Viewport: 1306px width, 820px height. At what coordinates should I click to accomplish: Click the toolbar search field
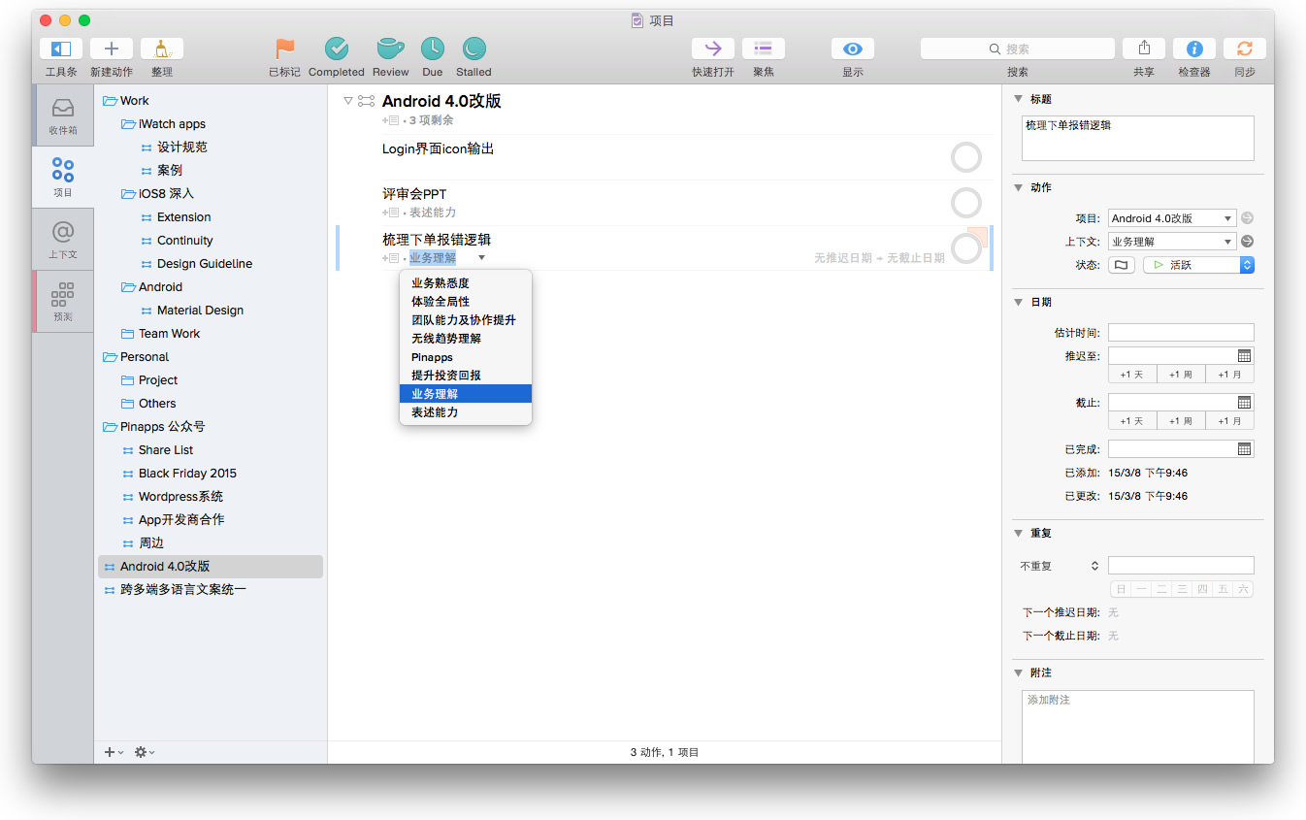tap(1018, 49)
